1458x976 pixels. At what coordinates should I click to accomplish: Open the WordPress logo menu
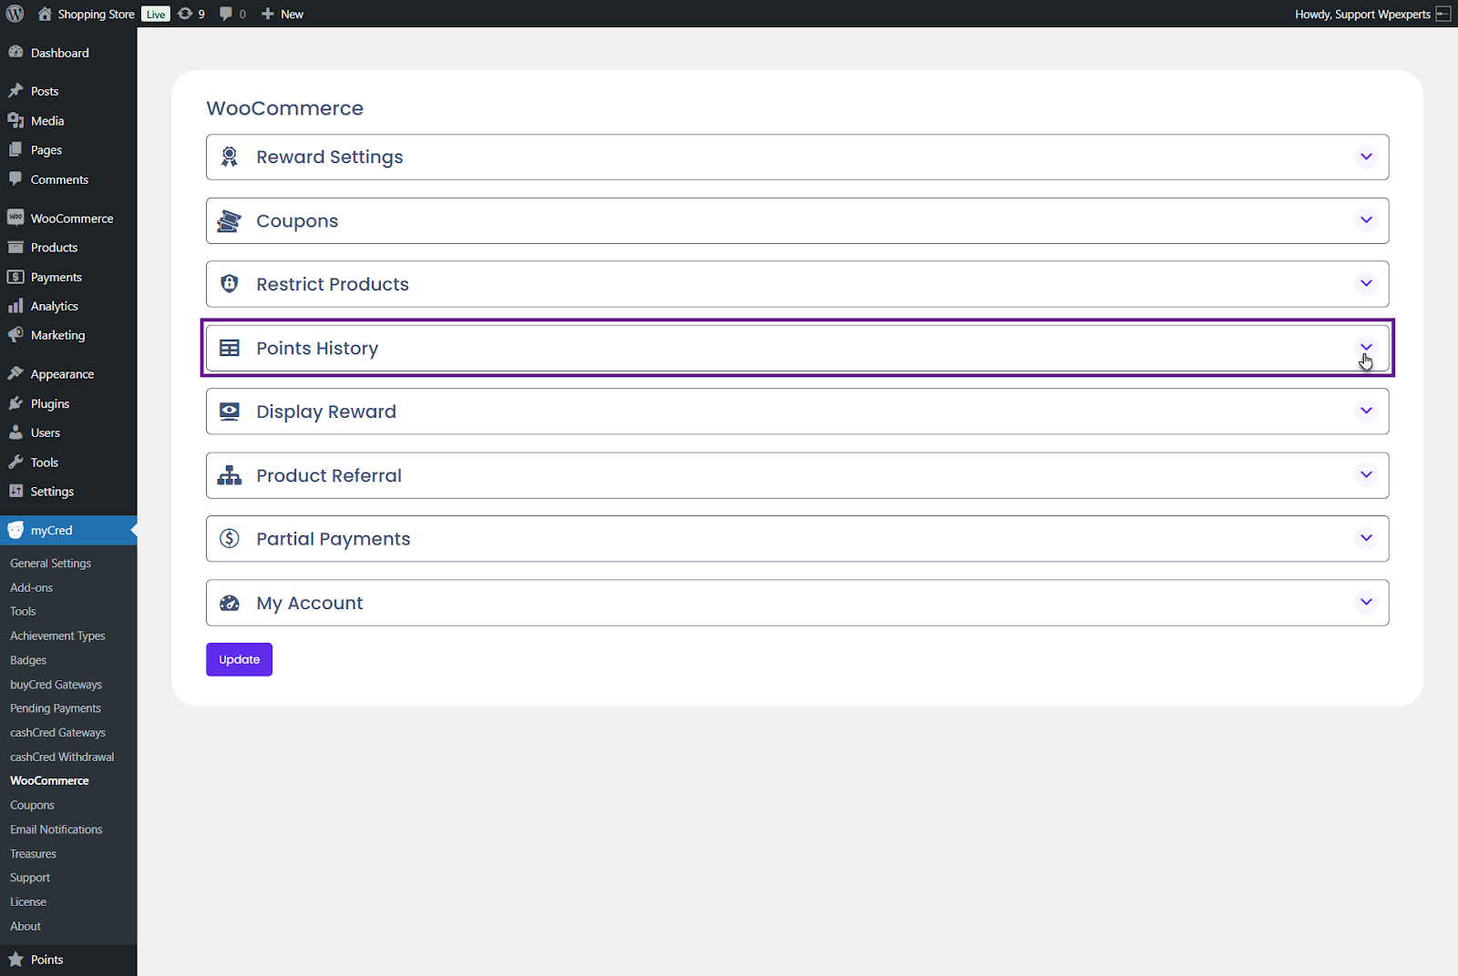15,14
